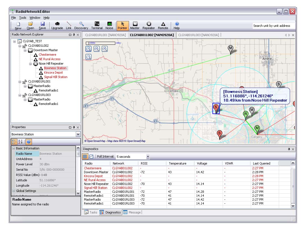This screenshot has height=230, width=306.
Task: Close the Radio Network Explorer panel
Action: 78,35
